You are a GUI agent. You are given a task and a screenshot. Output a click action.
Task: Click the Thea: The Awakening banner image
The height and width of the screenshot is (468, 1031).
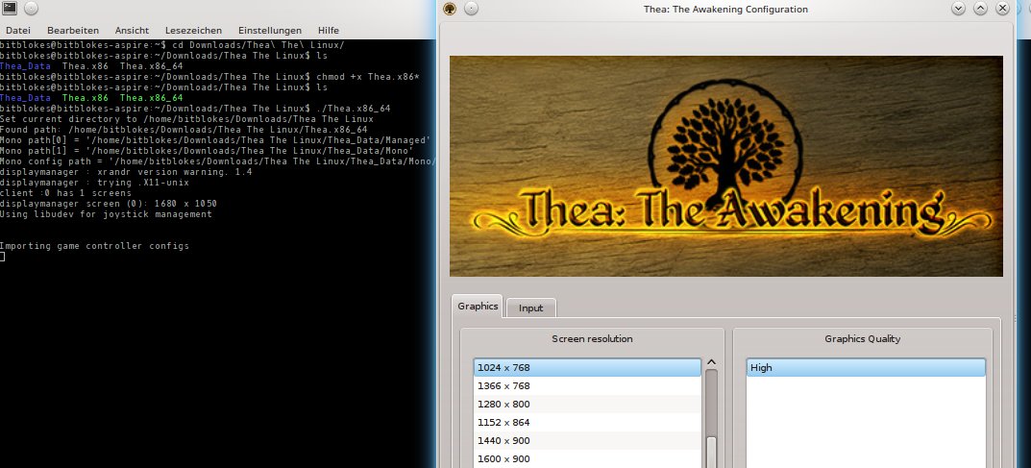tap(725, 165)
